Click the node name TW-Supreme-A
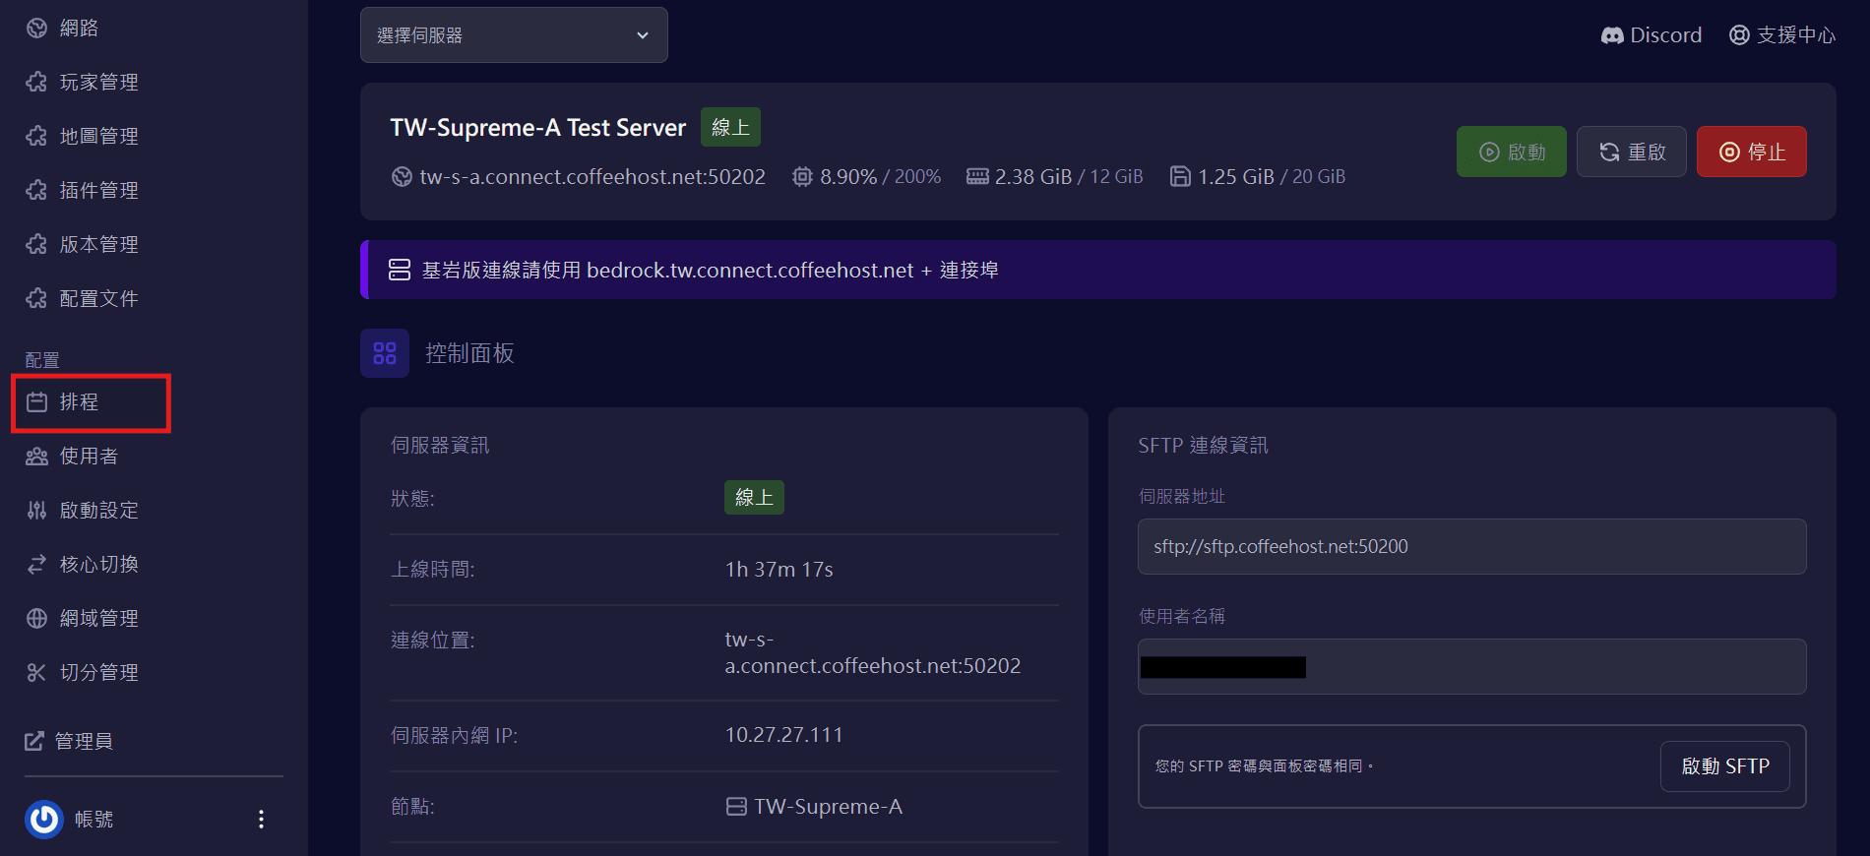This screenshot has width=1870, height=856. click(829, 807)
